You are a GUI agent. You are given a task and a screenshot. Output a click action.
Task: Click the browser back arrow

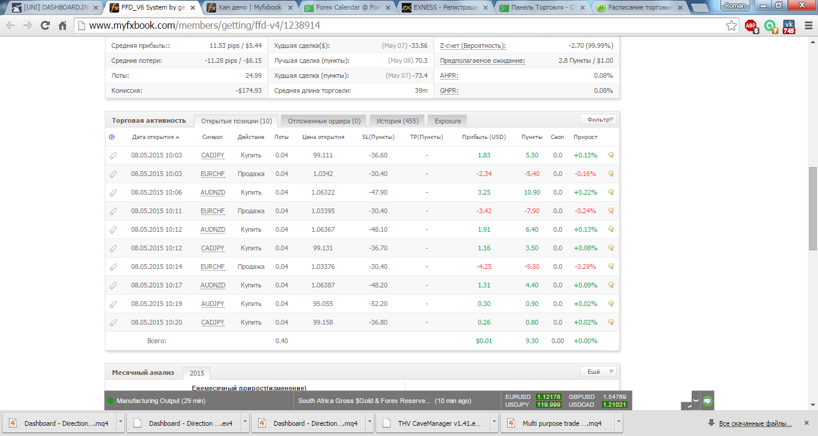[x=11, y=26]
